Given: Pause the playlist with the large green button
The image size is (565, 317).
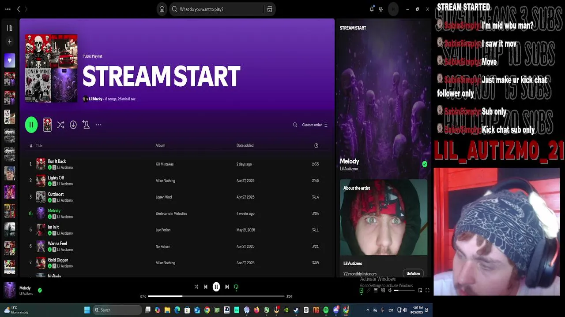Looking at the screenshot, I should 31,125.
